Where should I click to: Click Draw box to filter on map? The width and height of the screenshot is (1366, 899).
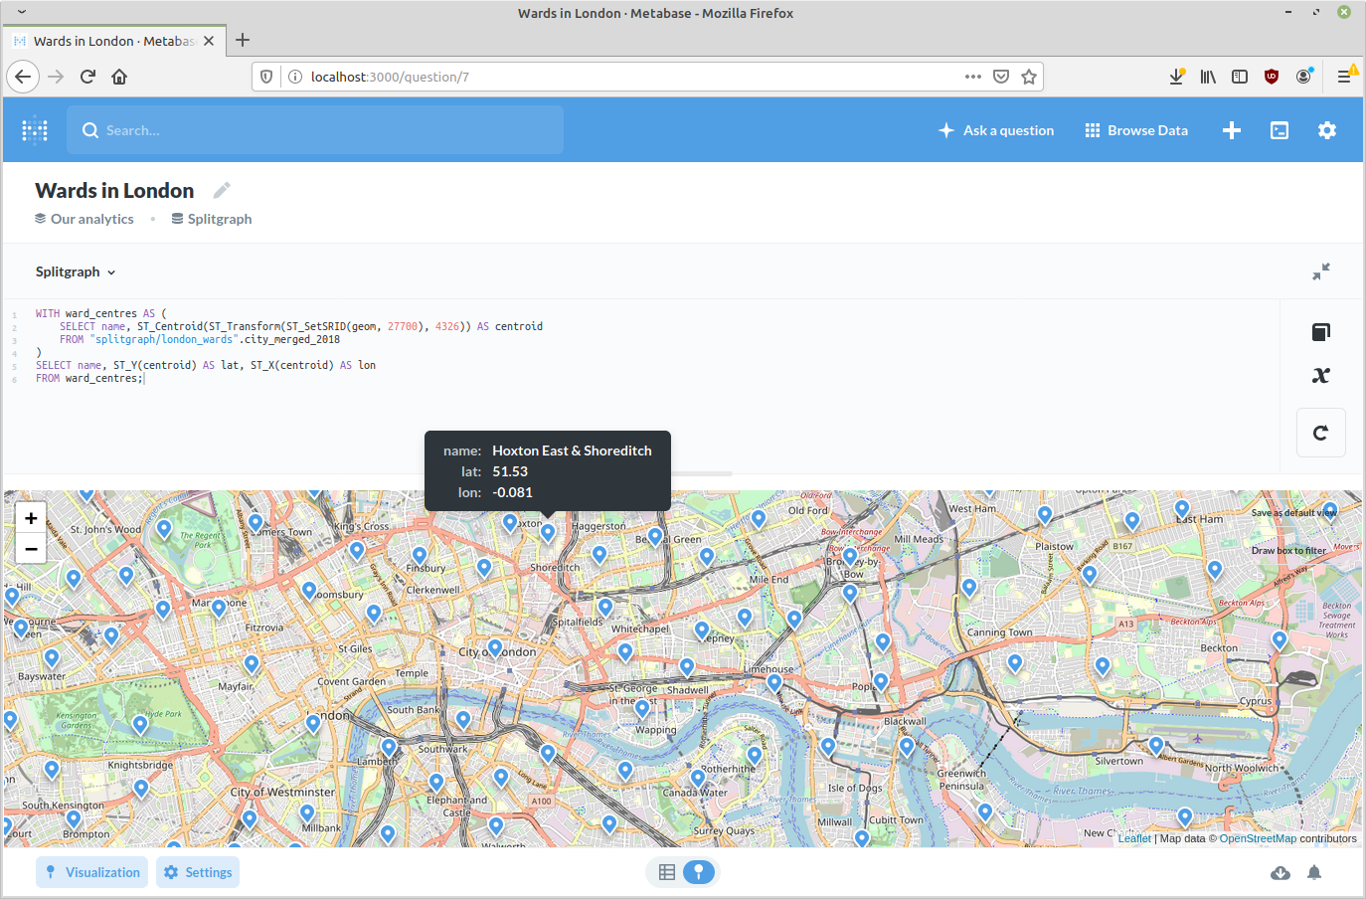[x=1288, y=550]
